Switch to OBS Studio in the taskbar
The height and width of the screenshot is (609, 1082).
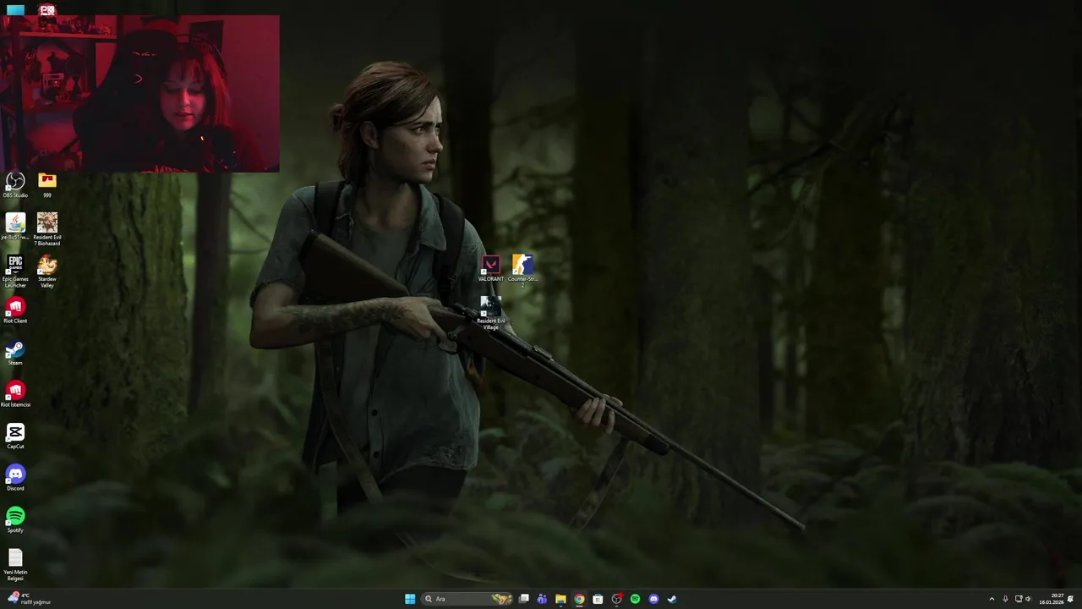click(x=616, y=599)
